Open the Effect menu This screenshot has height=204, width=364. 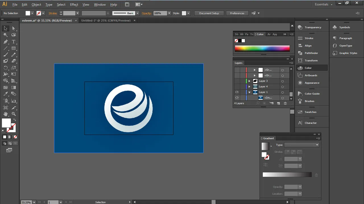74,5
